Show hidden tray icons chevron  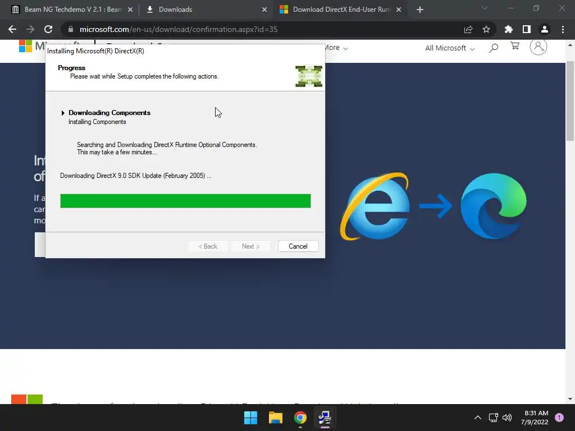[478, 418]
